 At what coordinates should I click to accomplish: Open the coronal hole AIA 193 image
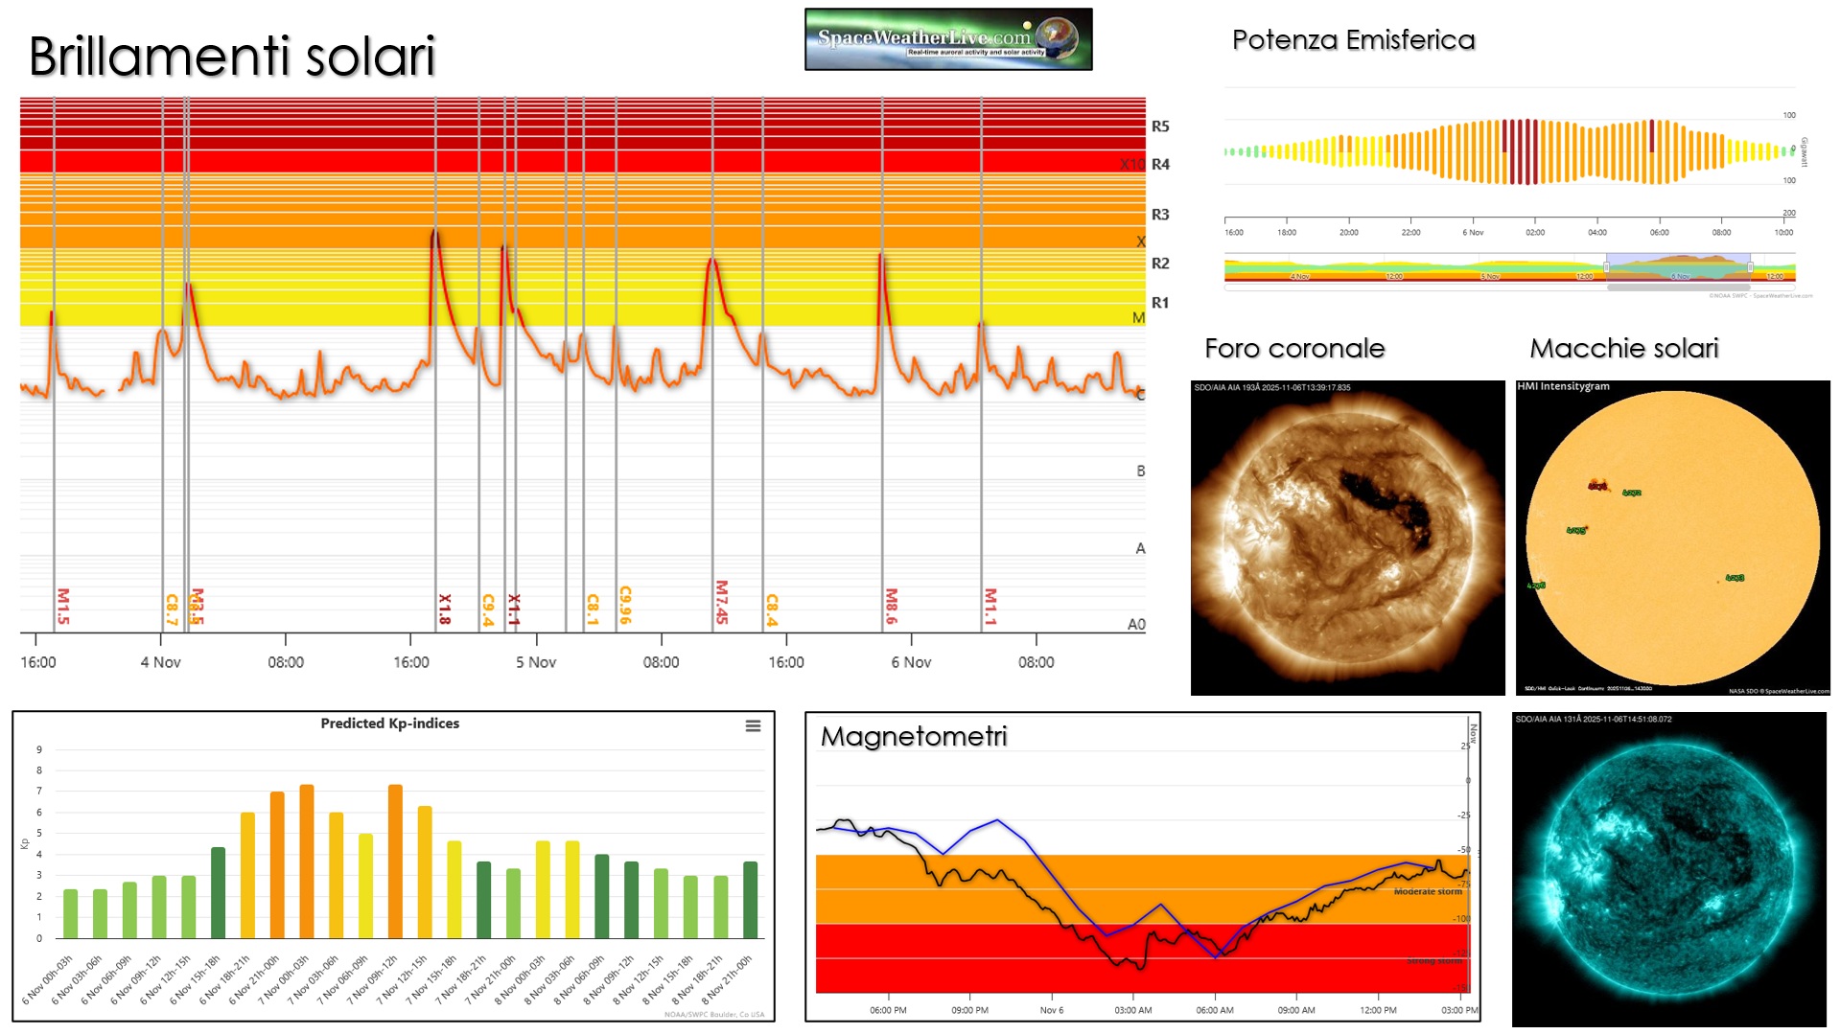point(1347,538)
